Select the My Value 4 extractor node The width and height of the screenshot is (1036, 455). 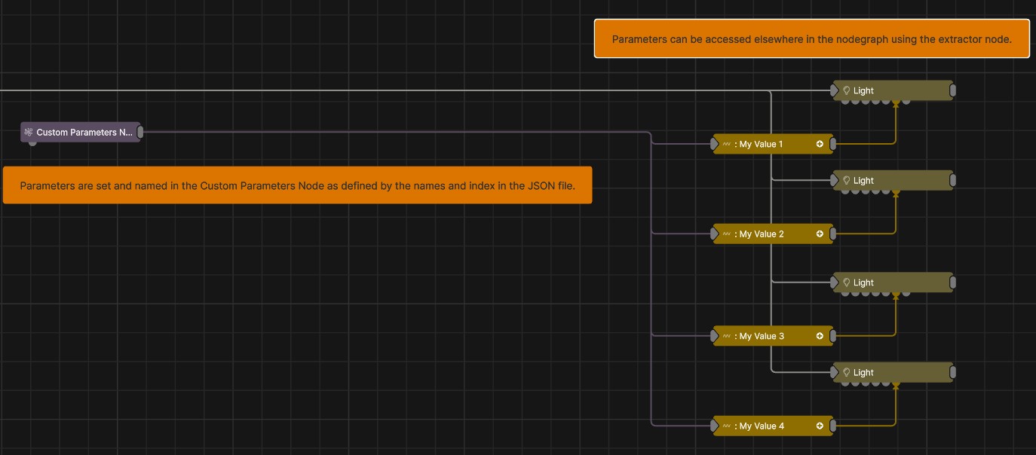[x=773, y=426]
